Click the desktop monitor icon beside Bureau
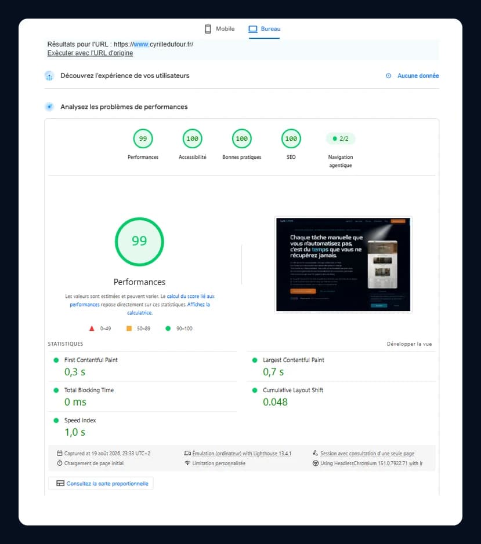The width and height of the screenshot is (481, 544). pyautogui.click(x=252, y=29)
